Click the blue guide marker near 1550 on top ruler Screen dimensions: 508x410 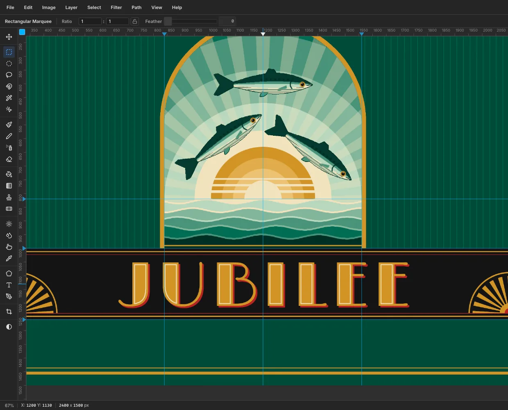click(x=361, y=34)
